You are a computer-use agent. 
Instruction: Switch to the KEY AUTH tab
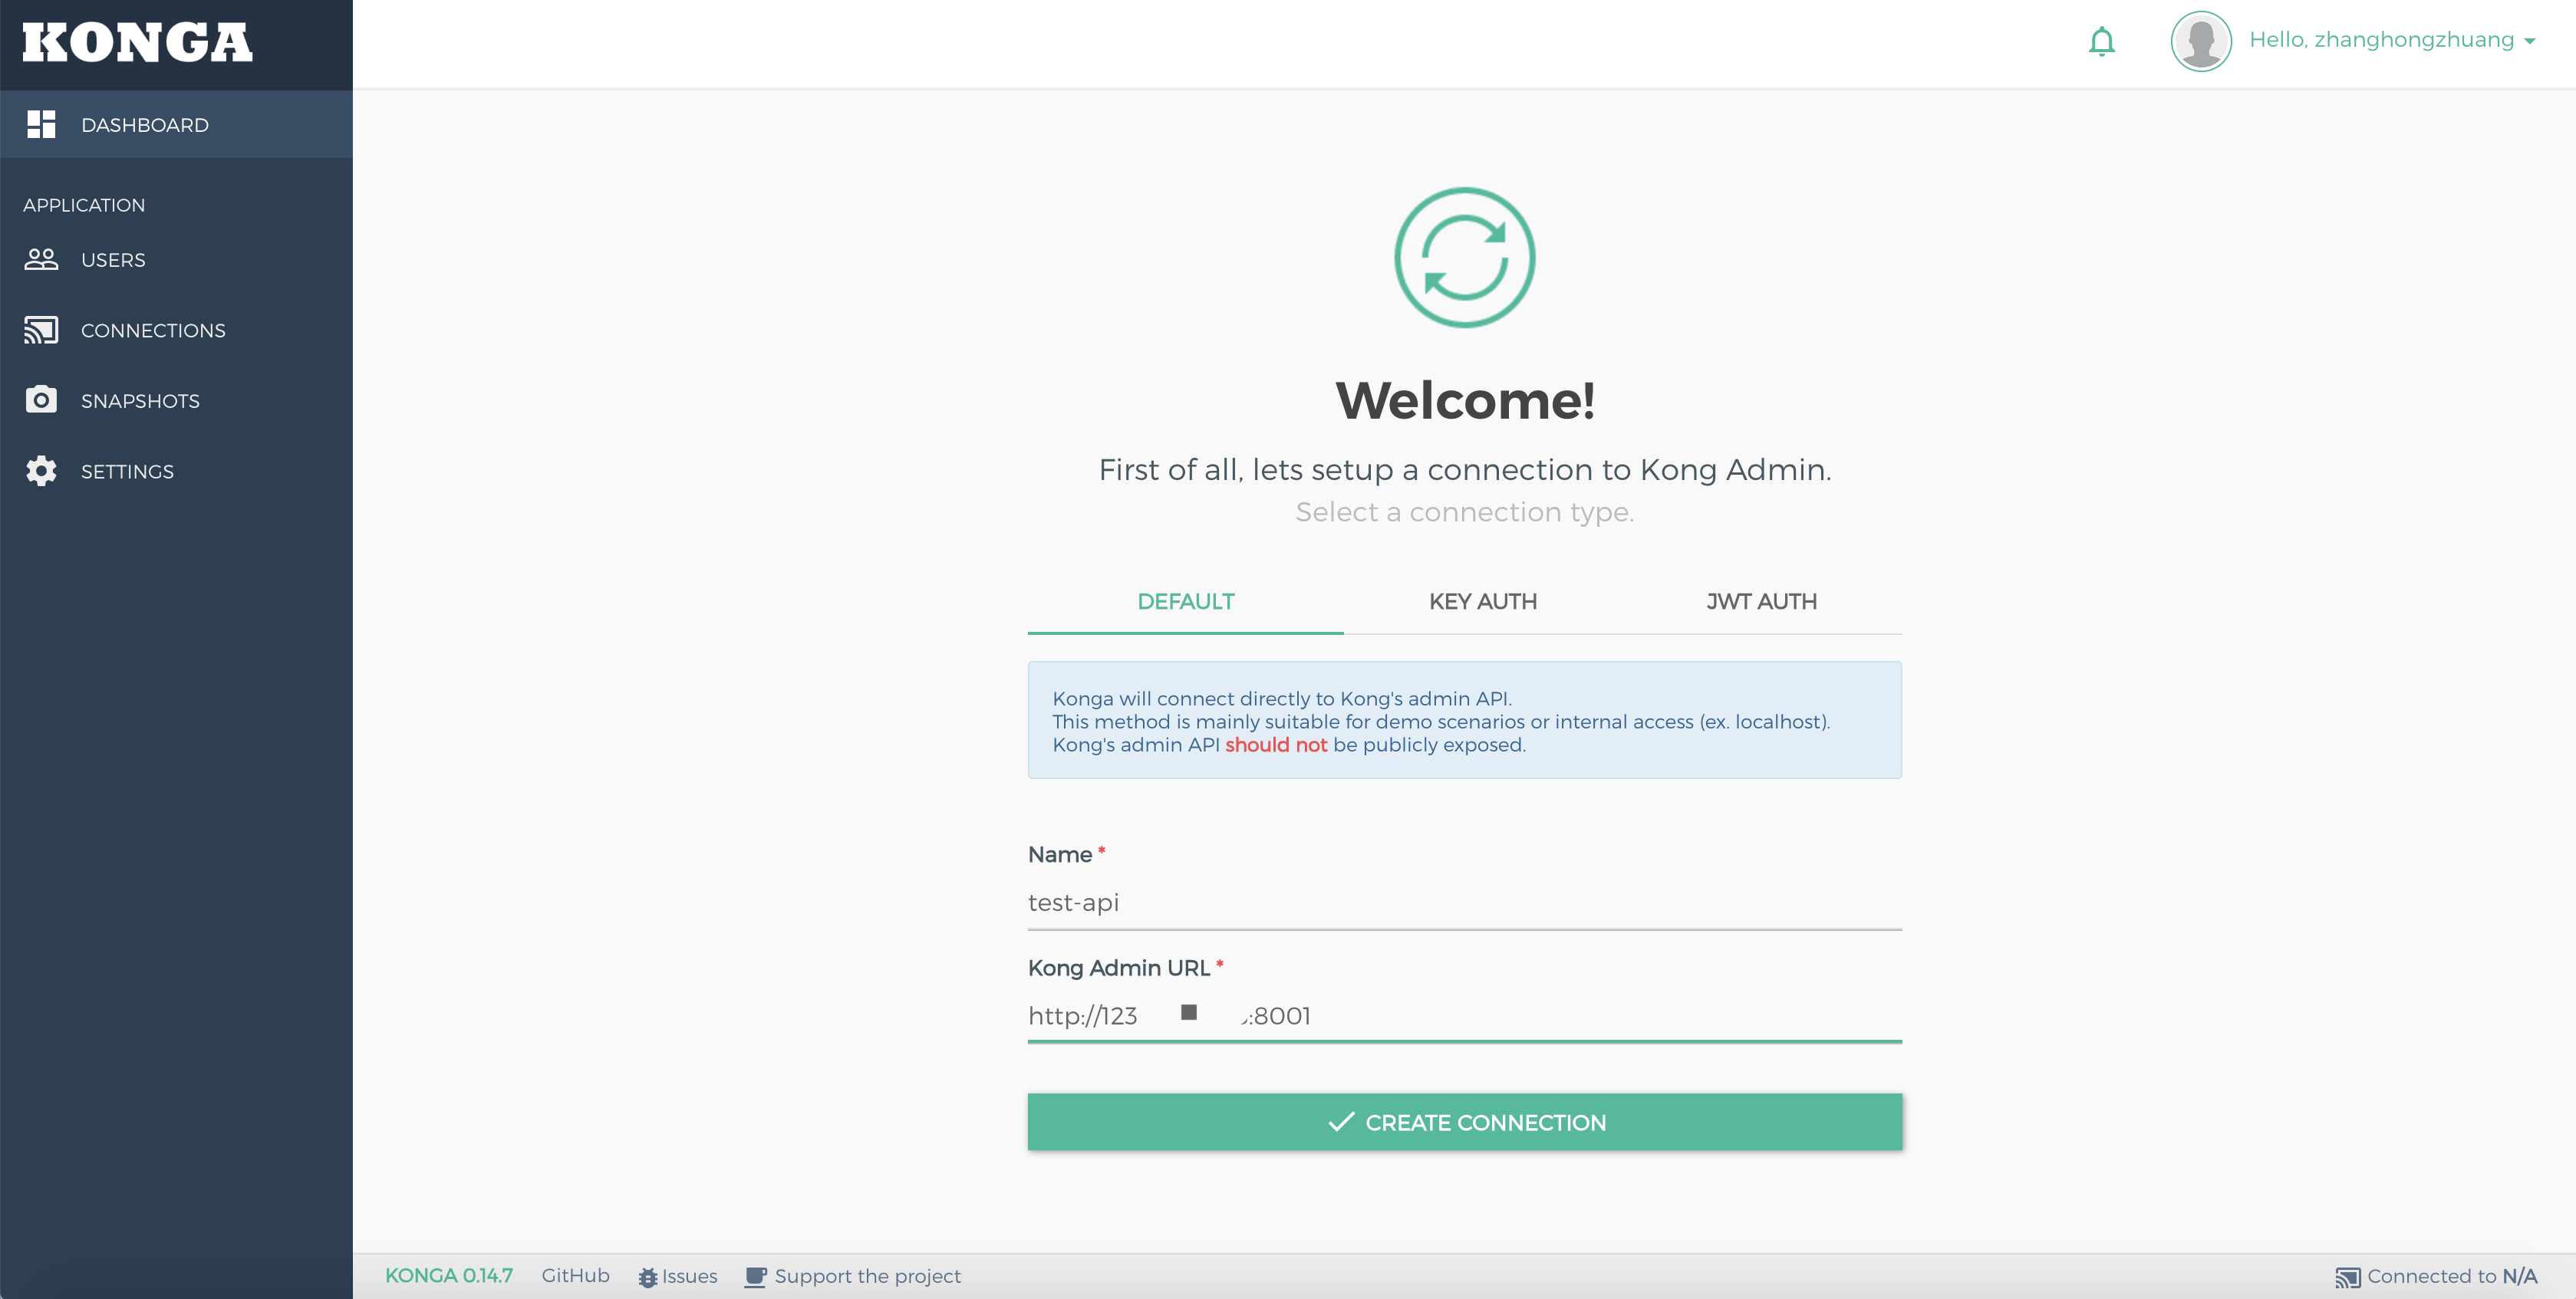1482,601
